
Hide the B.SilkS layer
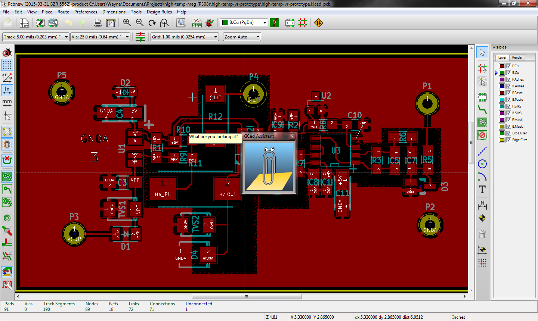[x=508, y=113]
